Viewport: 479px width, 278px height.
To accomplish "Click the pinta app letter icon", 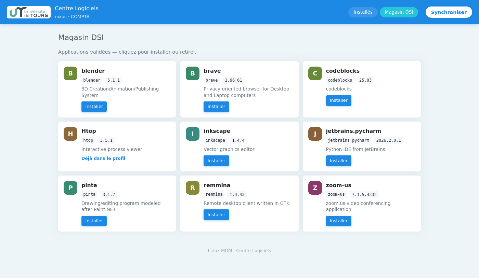I will (70, 188).
